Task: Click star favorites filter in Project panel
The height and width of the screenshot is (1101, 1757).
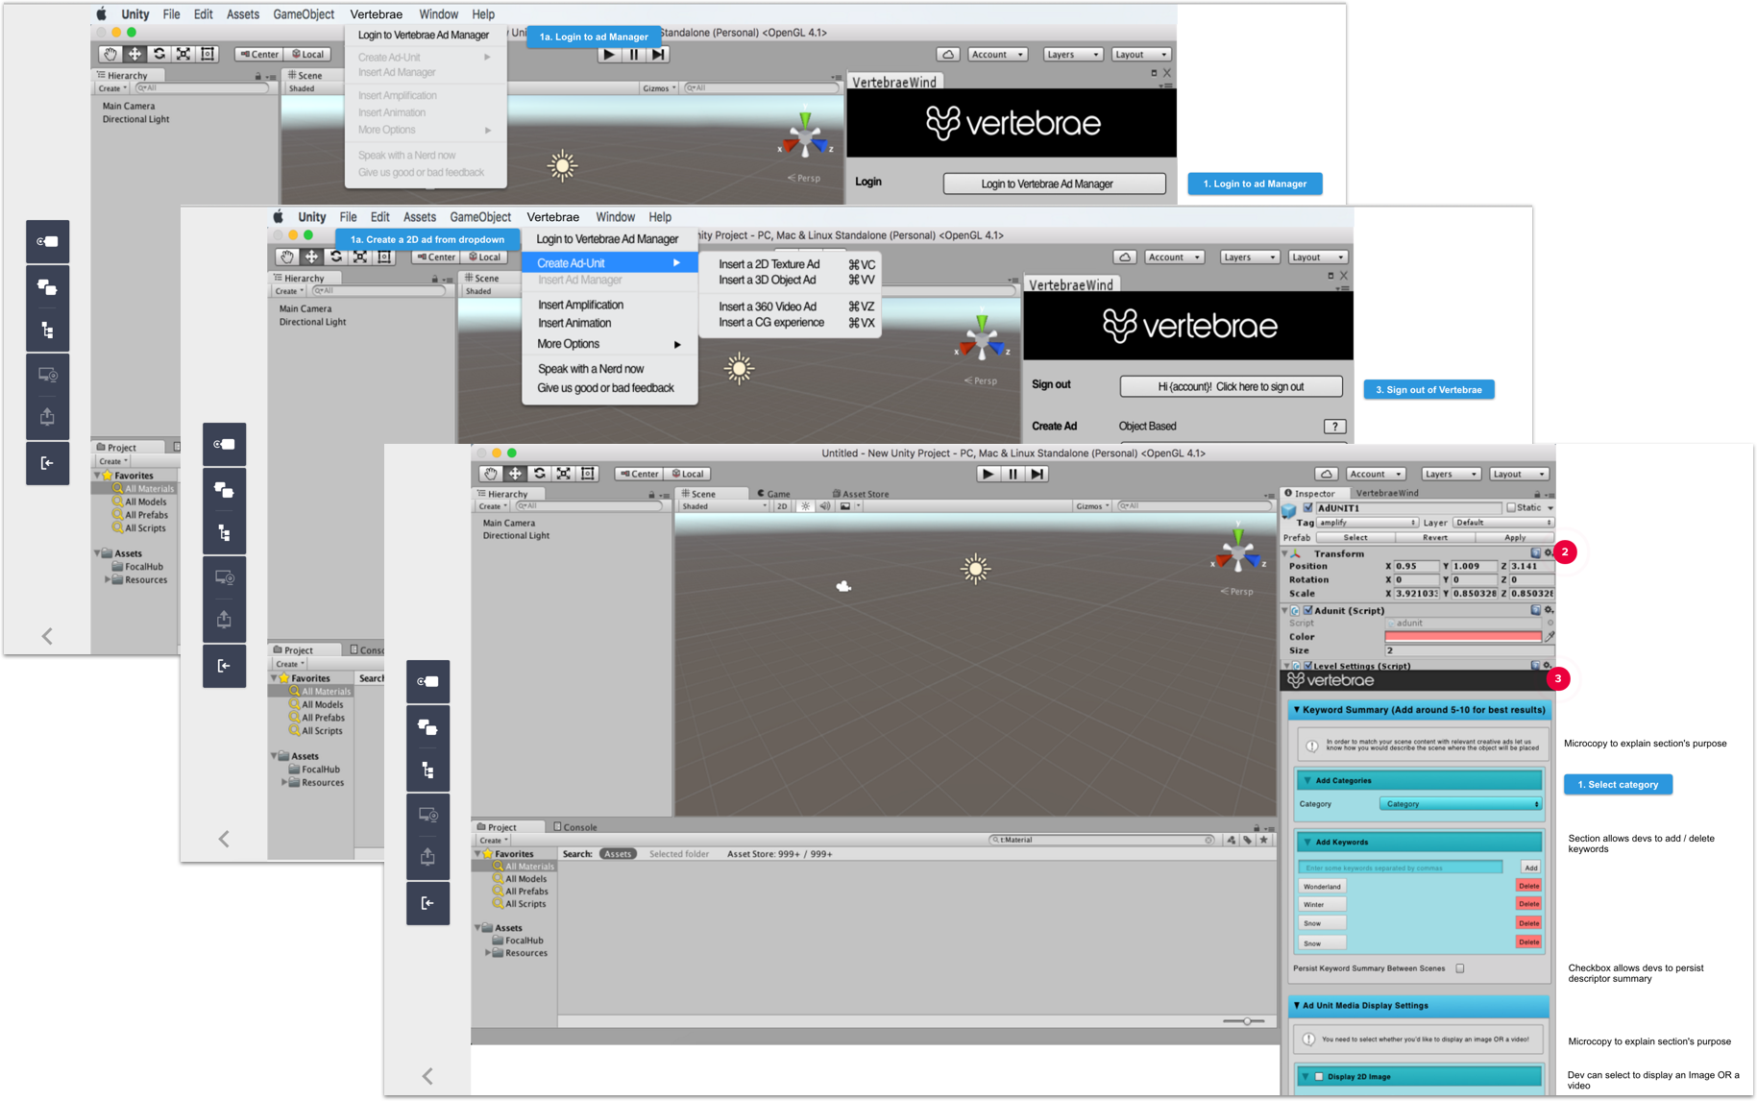Action: pos(1264,840)
